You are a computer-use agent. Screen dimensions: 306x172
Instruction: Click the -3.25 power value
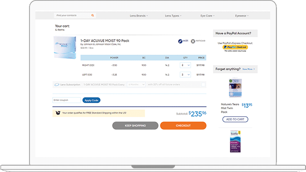pos(114,75)
